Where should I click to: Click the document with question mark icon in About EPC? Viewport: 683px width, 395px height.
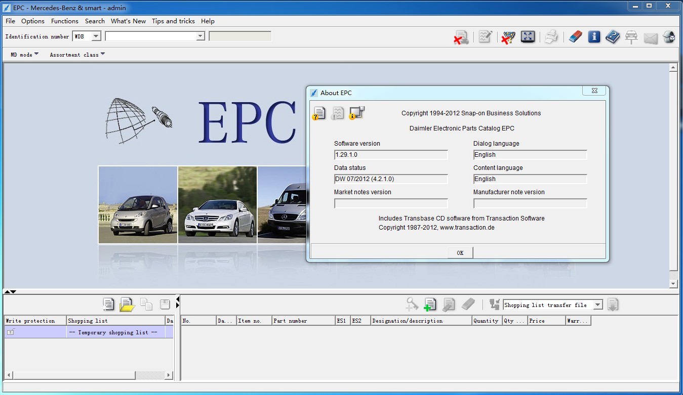pyautogui.click(x=319, y=113)
